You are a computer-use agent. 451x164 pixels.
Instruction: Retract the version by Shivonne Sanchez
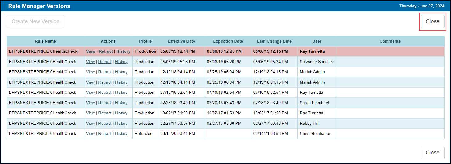105,62
